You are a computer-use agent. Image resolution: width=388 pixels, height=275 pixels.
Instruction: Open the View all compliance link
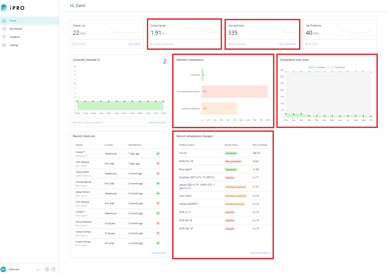[260, 253]
